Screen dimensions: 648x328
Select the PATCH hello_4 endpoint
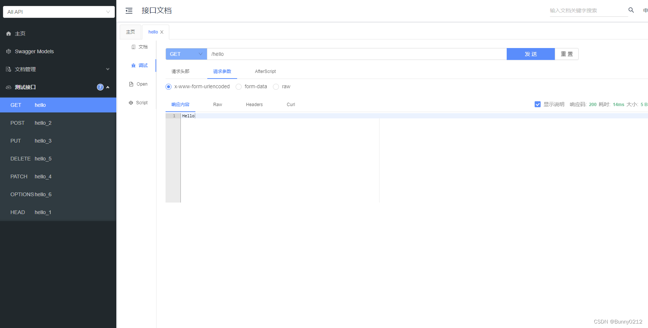pos(58,176)
